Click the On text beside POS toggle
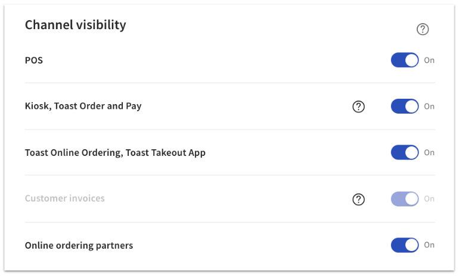459x276 pixels. [429, 60]
